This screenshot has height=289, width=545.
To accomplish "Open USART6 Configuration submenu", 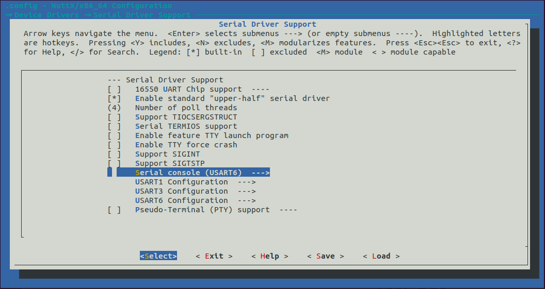I will click(195, 200).
